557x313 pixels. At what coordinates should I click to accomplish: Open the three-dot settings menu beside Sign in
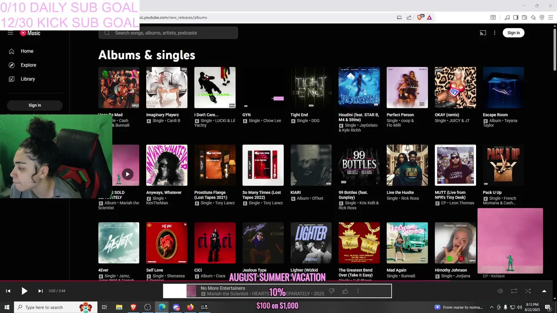pos(494,33)
